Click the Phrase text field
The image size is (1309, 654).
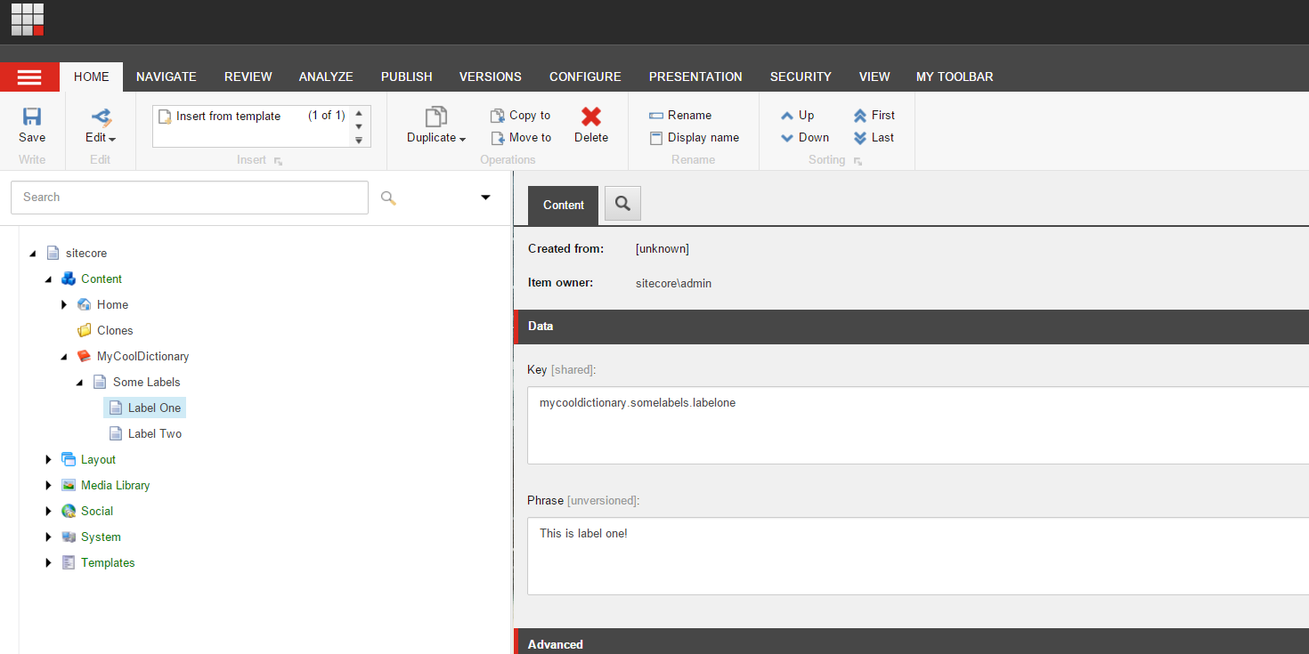(917, 556)
